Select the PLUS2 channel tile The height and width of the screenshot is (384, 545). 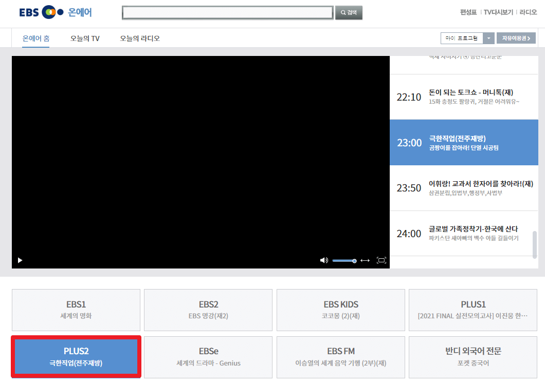click(76, 357)
